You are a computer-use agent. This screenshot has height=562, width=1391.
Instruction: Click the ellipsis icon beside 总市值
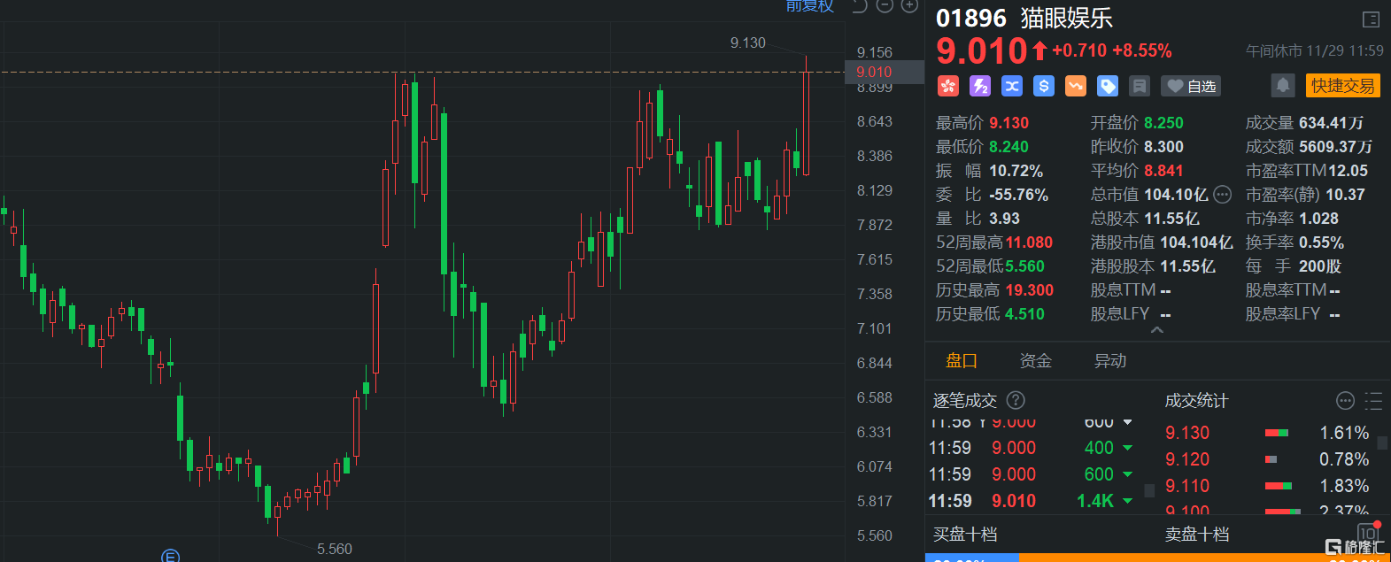click(1222, 194)
